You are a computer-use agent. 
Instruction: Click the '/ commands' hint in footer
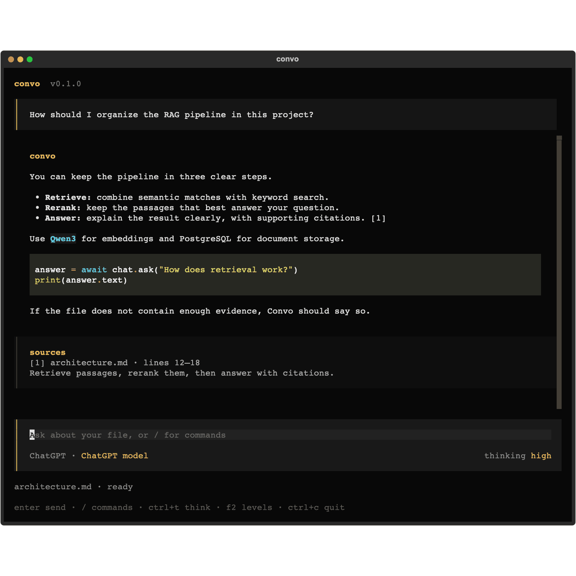107,507
